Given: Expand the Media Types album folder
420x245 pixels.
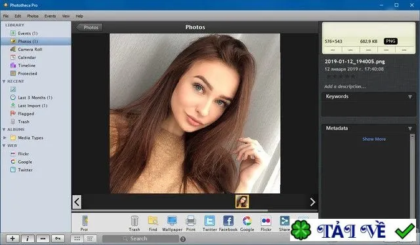Looking at the screenshot, I should click(x=5, y=138).
